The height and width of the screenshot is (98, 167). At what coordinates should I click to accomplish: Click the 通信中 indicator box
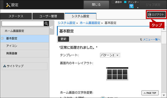pyautogui.click(x=113, y=2)
